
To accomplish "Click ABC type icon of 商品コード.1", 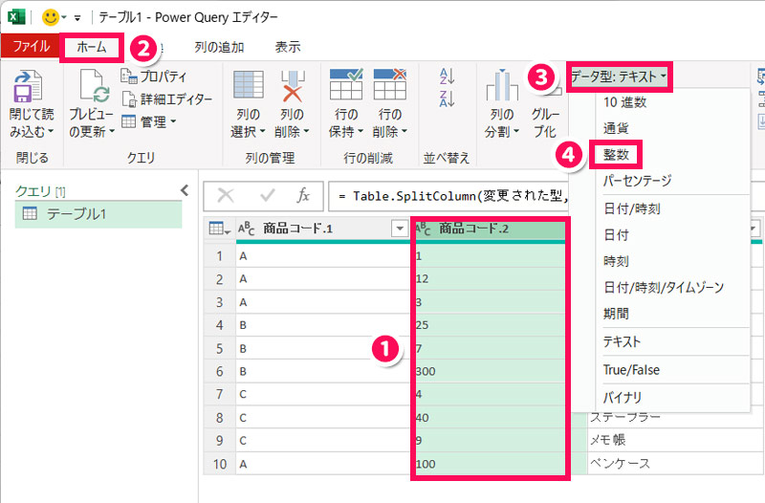I will (247, 229).
